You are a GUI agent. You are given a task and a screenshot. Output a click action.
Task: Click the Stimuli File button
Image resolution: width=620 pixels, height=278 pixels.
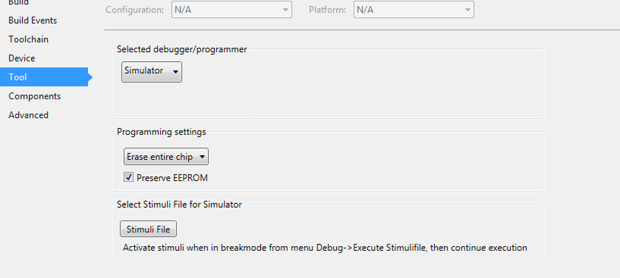[148, 229]
